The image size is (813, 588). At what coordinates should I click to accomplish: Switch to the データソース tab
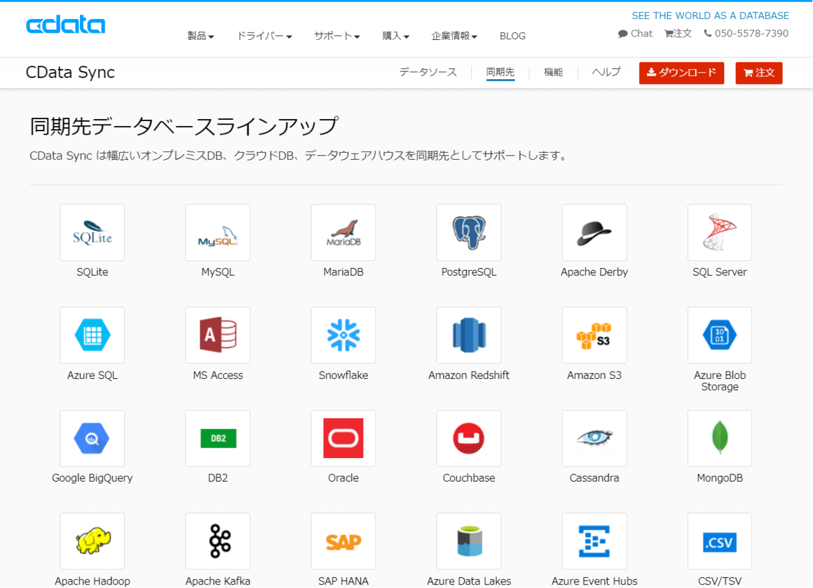pos(428,72)
